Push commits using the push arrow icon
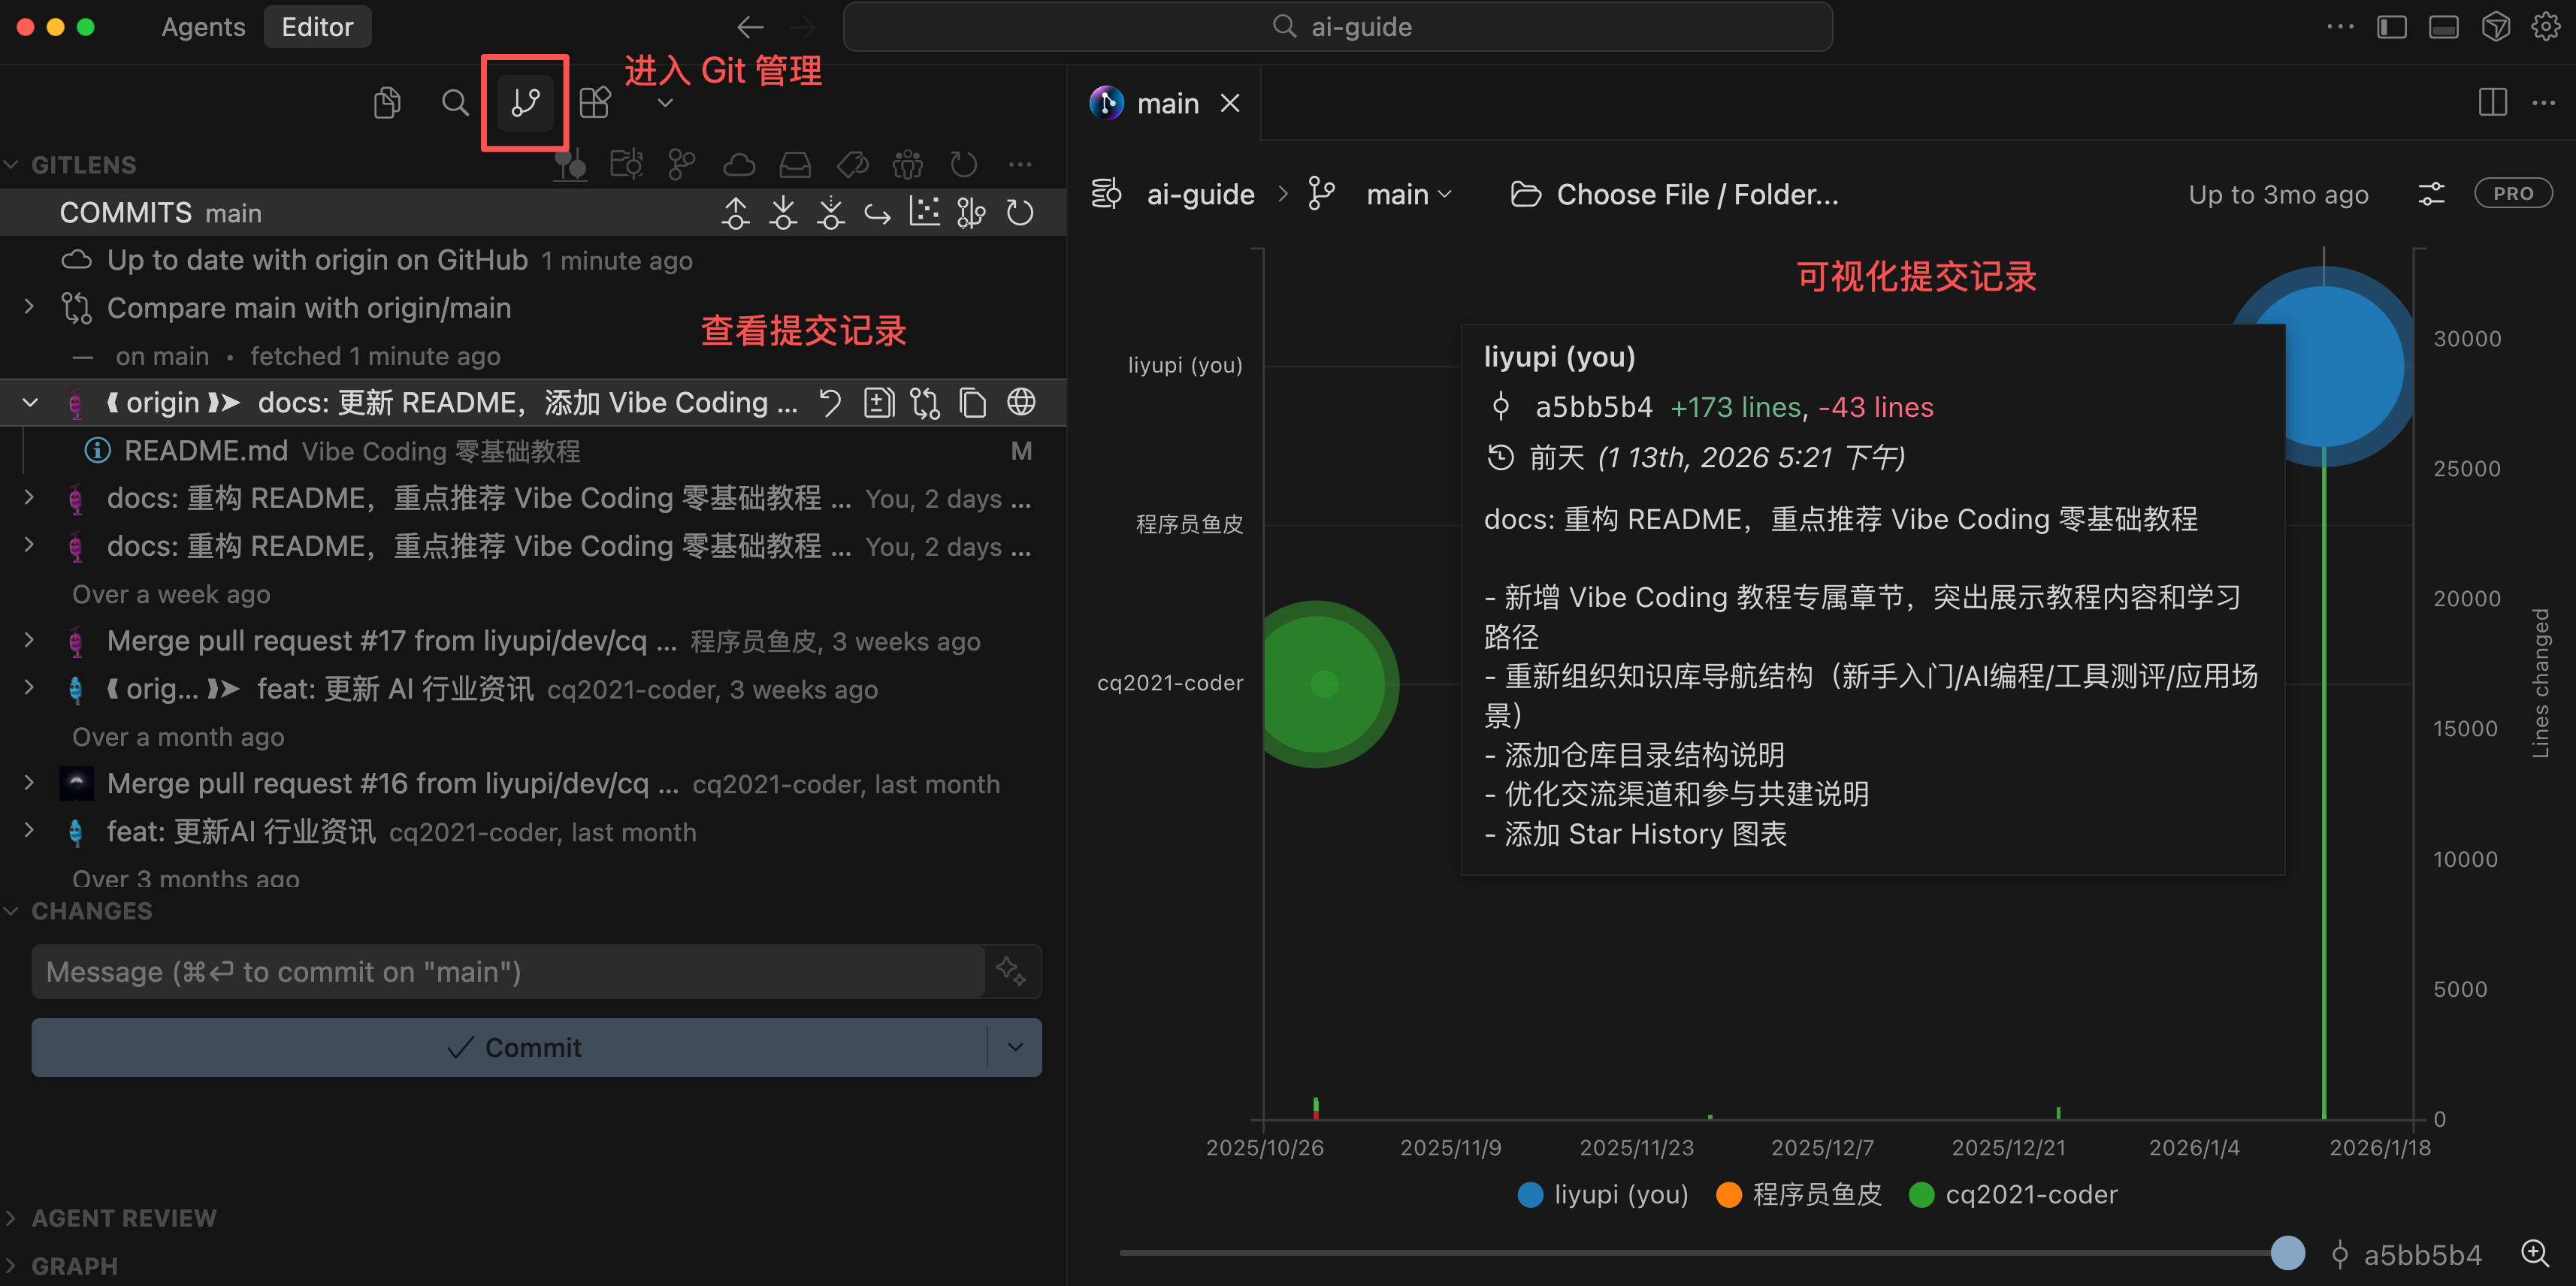This screenshot has width=2576, height=1286. click(x=736, y=213)
